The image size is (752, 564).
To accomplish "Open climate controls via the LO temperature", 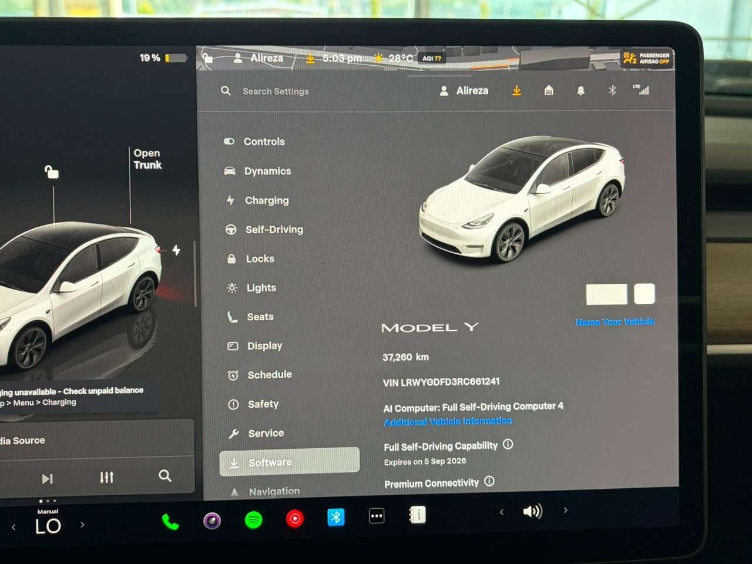I will [x=48, y=526].
